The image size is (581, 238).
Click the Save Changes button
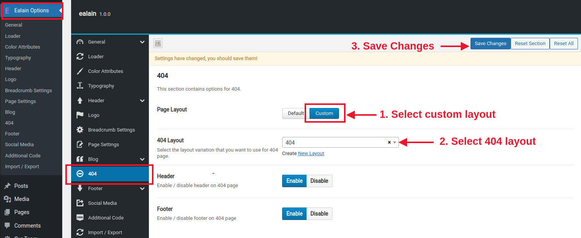pos(490,43)
